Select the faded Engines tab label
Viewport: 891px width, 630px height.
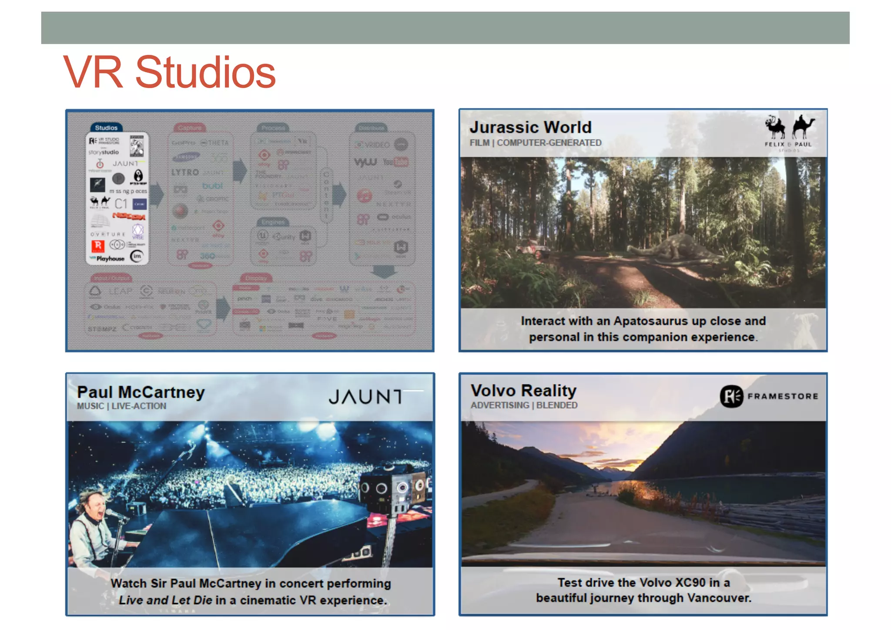pyautogui.click(x=273, y=222)
